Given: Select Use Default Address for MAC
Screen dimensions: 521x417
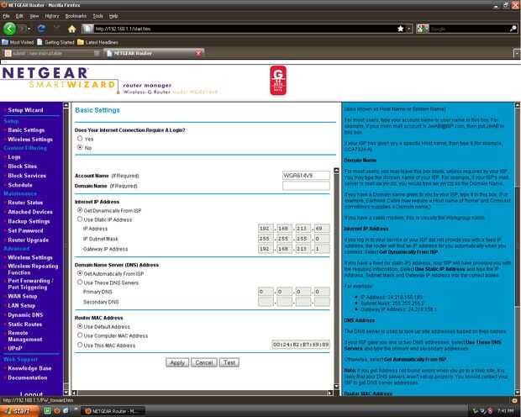Looking at the screenshot, I should (x=80, y=326).
